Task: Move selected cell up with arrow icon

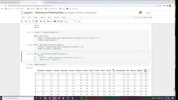Action: (x=41, y=21)
